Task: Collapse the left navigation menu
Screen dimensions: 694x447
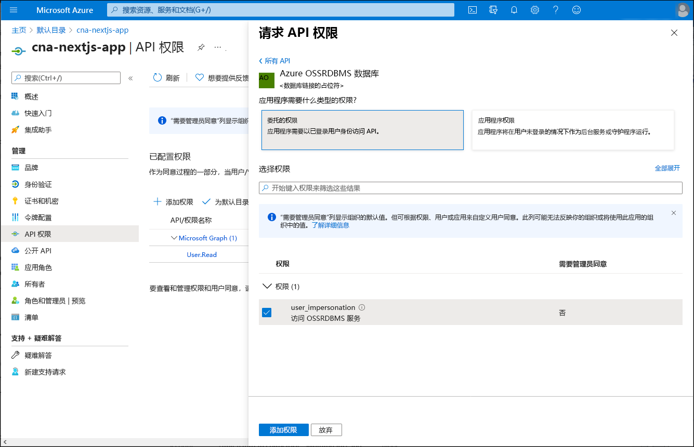Action: 130,78
